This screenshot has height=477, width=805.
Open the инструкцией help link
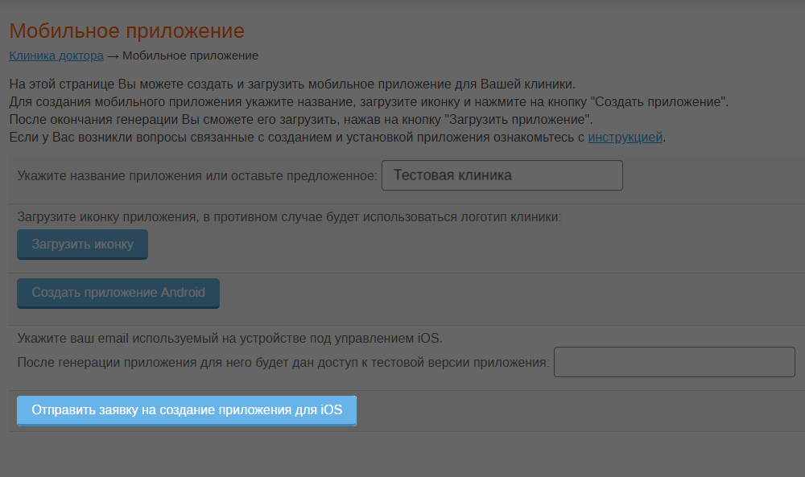625,138
